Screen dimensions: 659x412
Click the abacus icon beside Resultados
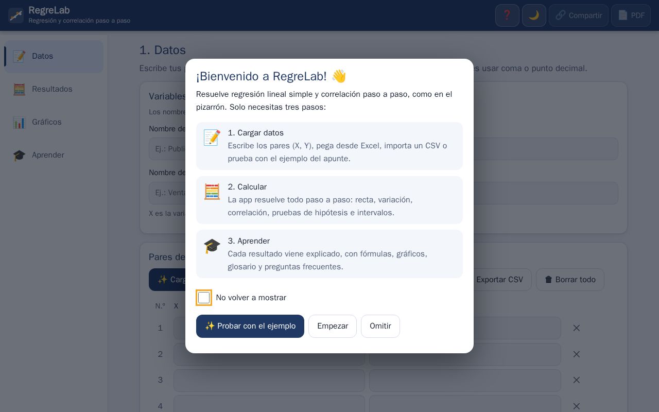point(19,89)
